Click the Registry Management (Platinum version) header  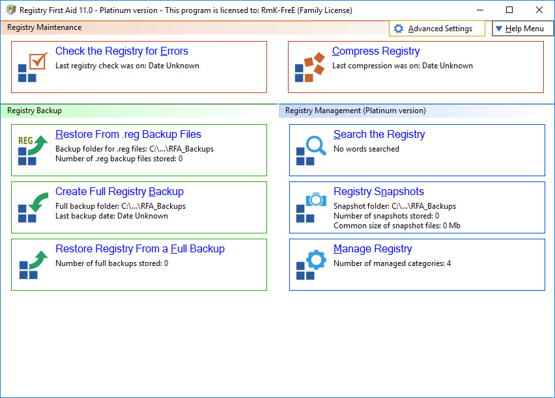coord(356,111)
